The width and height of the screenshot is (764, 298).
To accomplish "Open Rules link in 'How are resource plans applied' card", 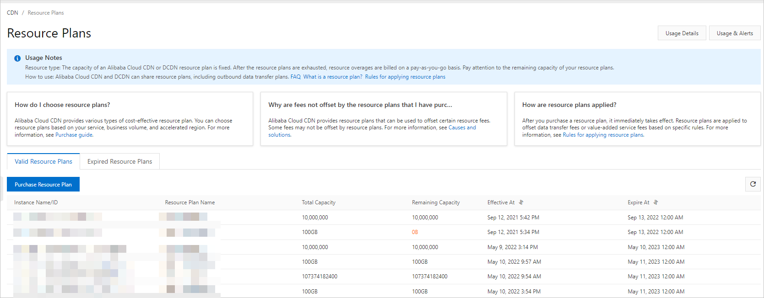I will (x=603, y=135).
